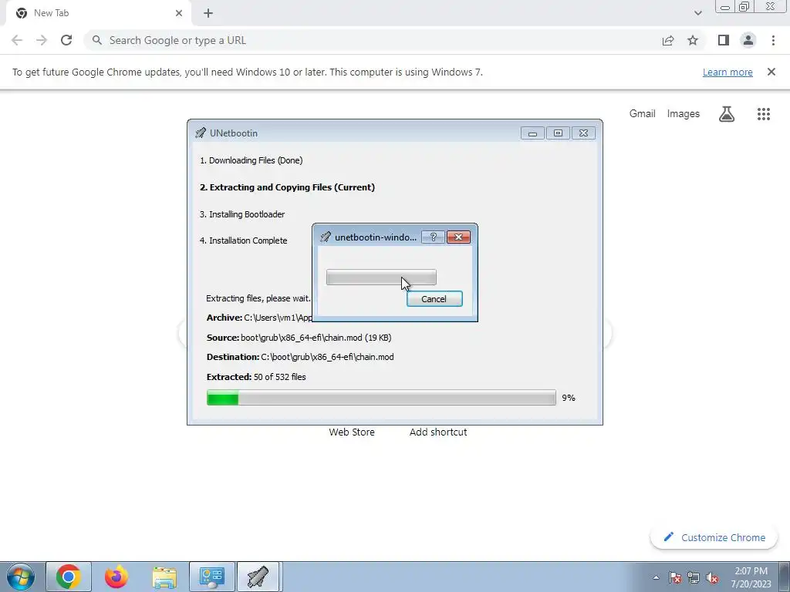Screen dimensions: 790x592
Task: Click the Add shortcut label
Action: [x=438, y=432]
